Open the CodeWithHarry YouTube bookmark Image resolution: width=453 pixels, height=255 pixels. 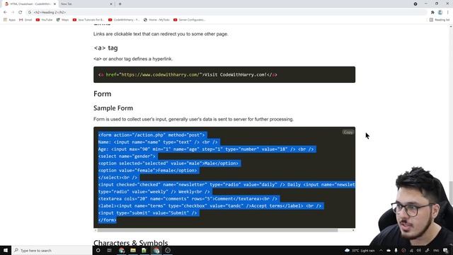click(x=124, y=20)
